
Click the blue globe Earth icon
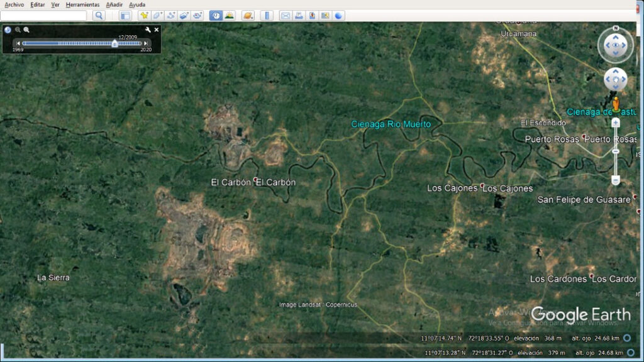point(338,16)
